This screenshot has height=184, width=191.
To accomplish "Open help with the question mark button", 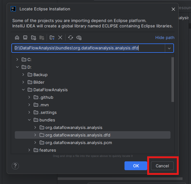I will click(15, 166).
